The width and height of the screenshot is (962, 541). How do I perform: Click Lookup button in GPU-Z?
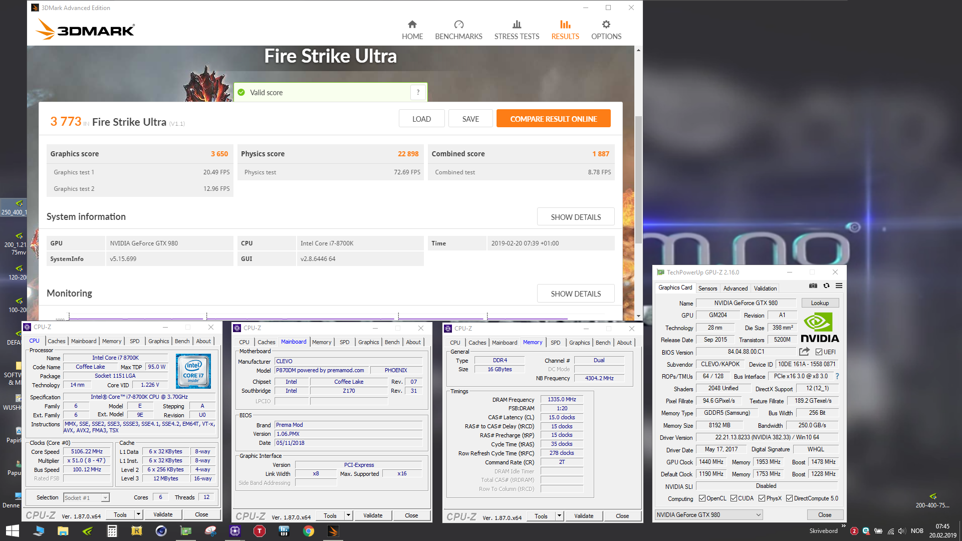click(820, 303)
